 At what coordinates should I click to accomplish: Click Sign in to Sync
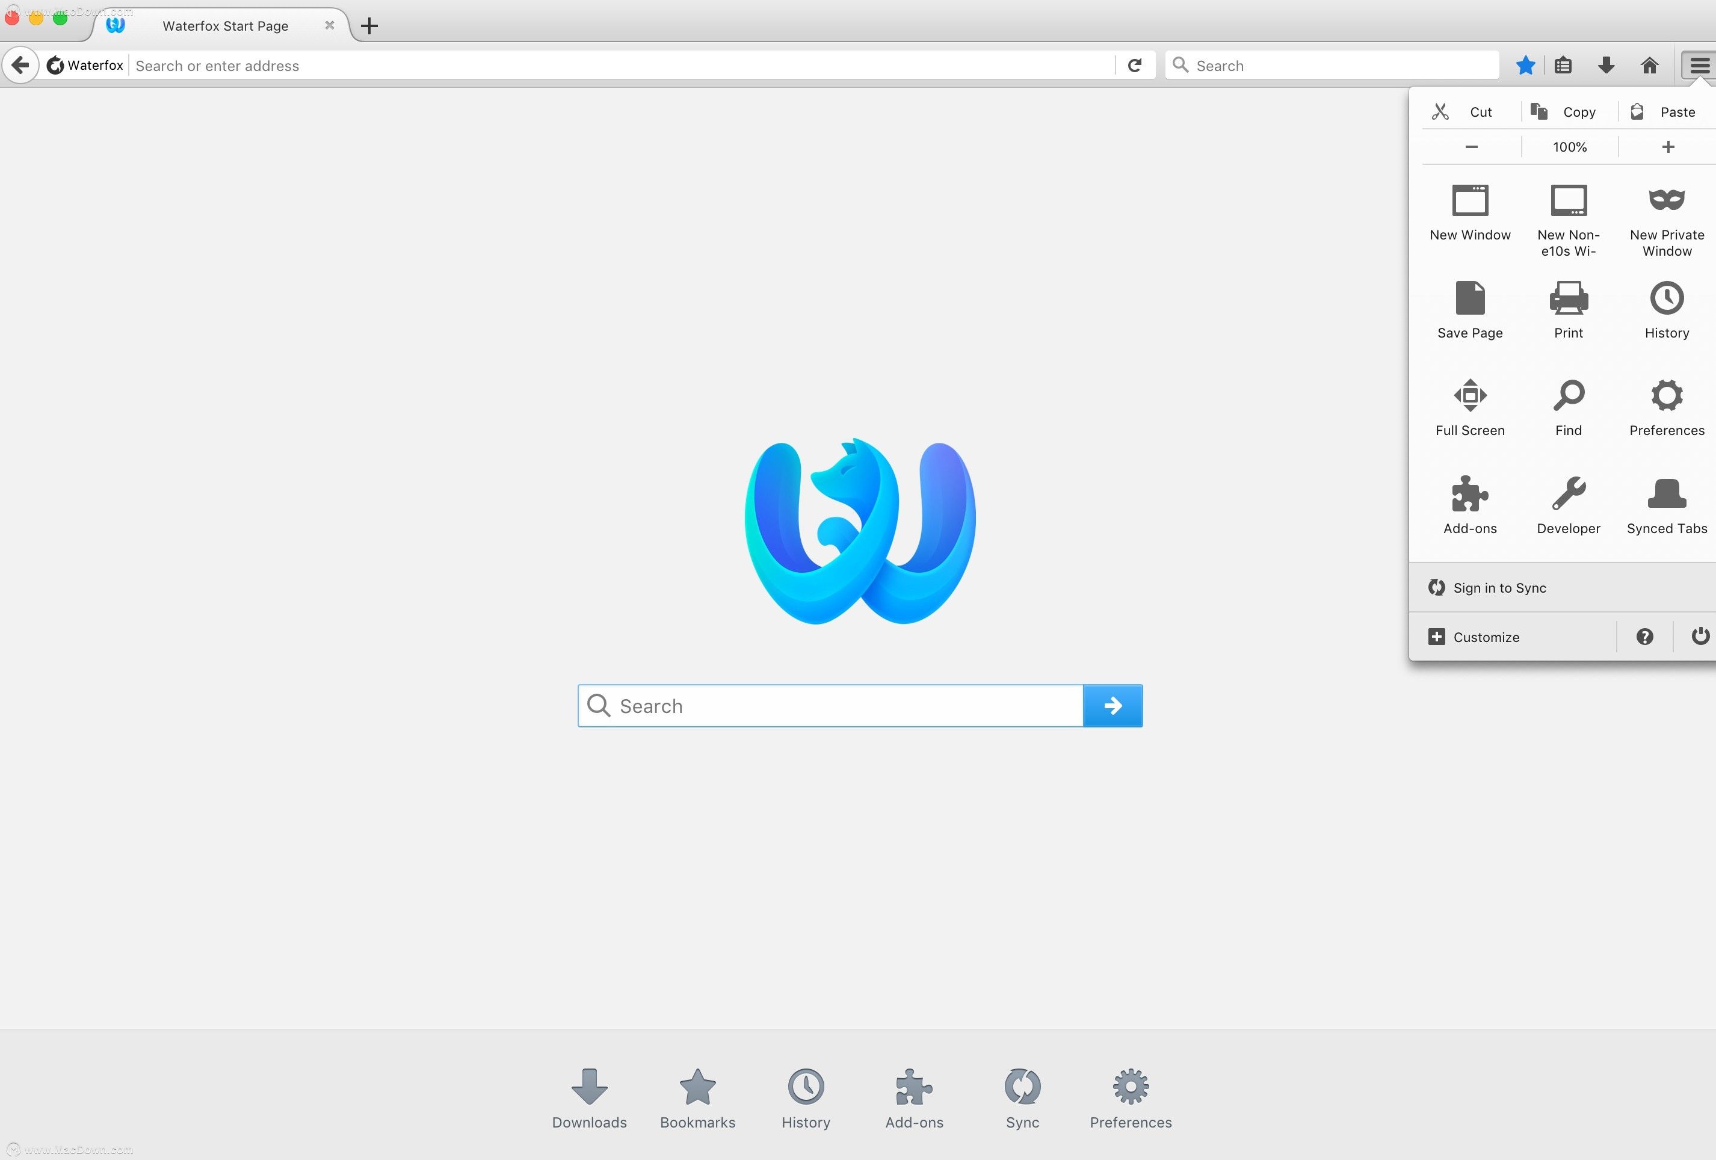pos(1562,588)
